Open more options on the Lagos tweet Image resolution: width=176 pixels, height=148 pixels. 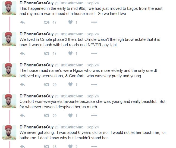click(94, 22)
